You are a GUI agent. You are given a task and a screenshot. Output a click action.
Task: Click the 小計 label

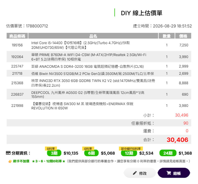(148, 115)
